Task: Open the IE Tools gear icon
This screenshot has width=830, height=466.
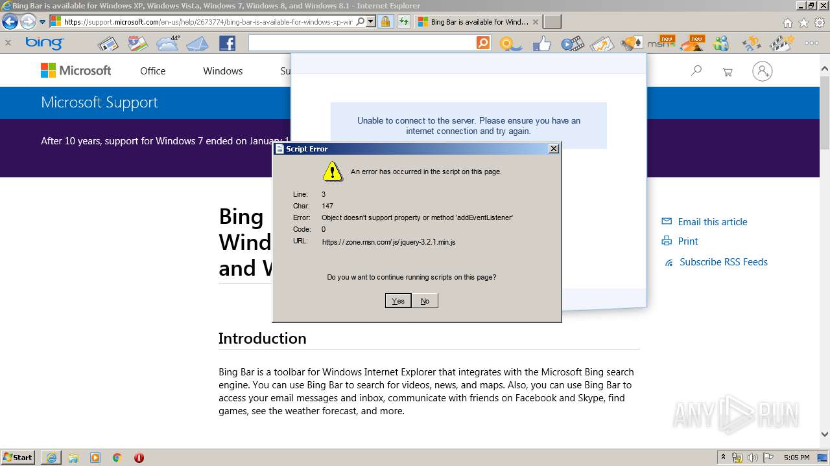Action: (x=820, y=23)
